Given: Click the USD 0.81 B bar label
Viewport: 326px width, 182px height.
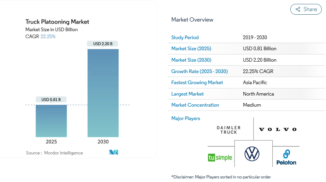Looking at the screenshot, I should pyautogui.click(x=51, y=99).
